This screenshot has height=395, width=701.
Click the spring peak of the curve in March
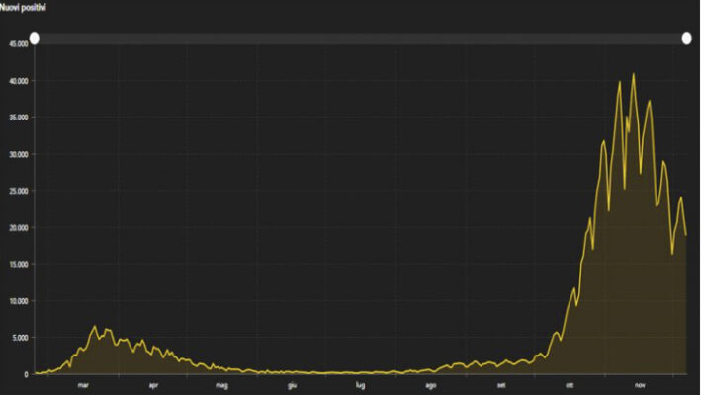click(x=96, y=327)
